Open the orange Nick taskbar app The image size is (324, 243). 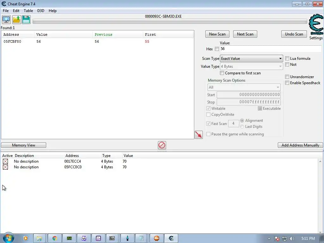point(156,239)
